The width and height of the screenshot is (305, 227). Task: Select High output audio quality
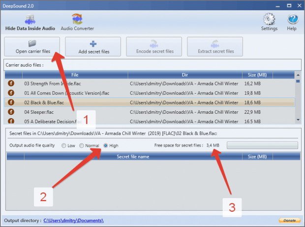click(105, 146)
